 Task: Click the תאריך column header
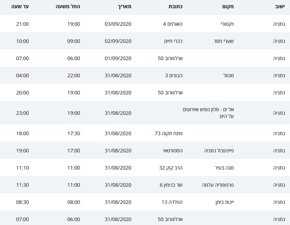tap(125, 7)
